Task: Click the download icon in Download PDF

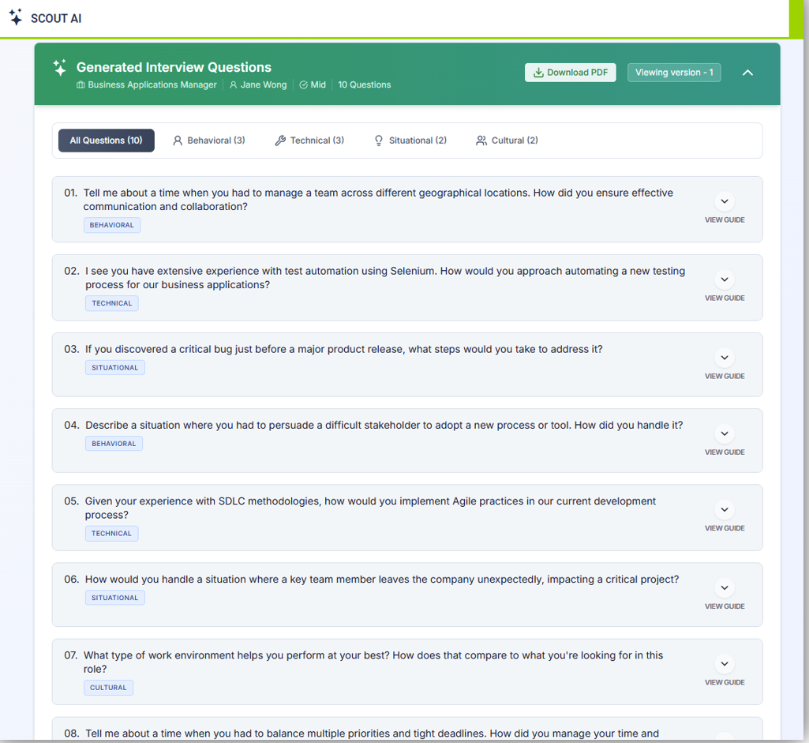Action: tap(538, 73)
